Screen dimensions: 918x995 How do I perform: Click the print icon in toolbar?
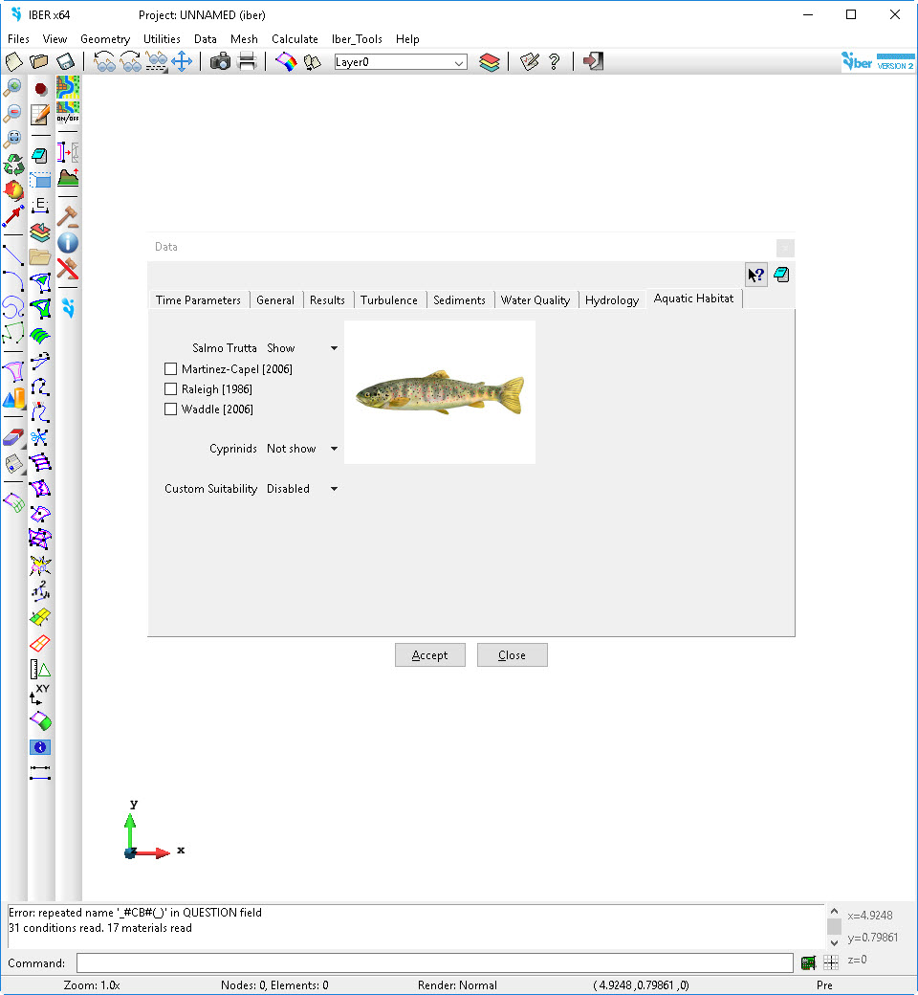(247, 62)
